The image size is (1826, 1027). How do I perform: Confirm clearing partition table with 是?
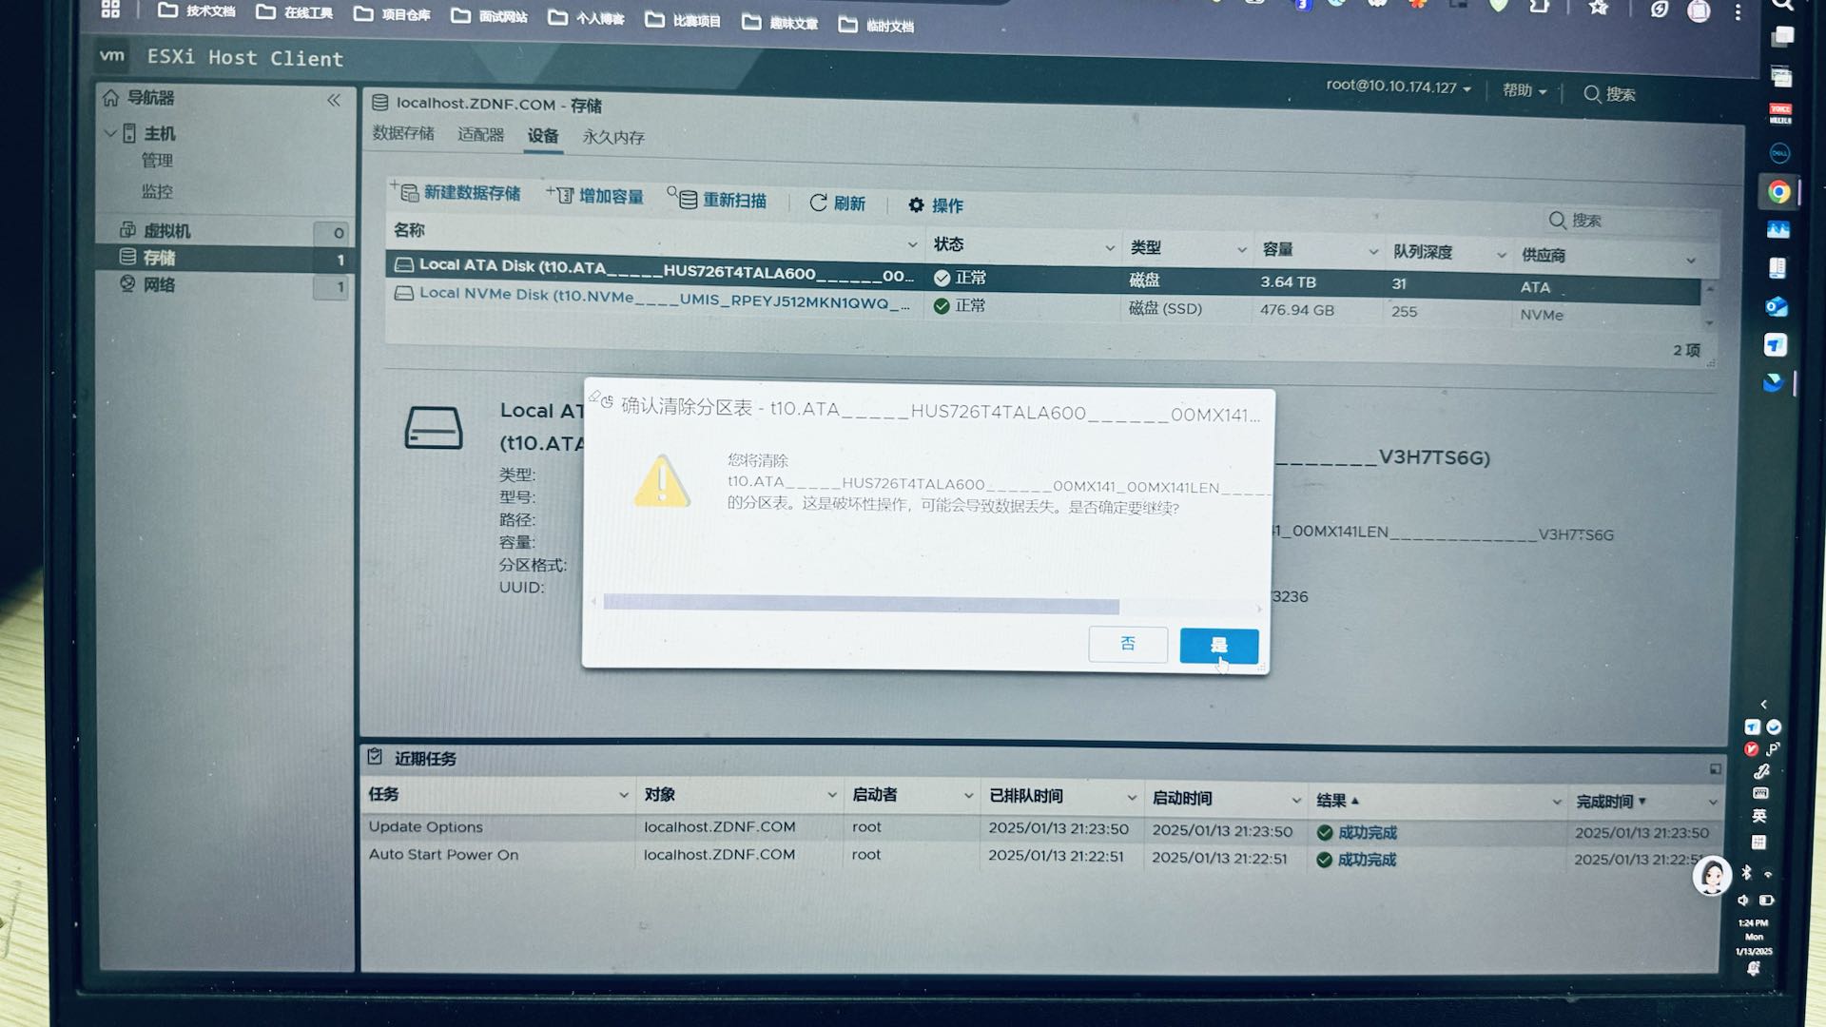click(x=1218, y=646)
